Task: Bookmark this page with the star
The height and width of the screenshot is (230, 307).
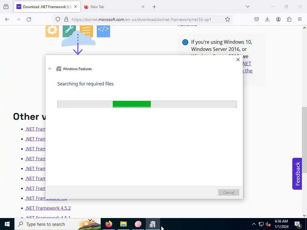Action: [x=227, y=19]
